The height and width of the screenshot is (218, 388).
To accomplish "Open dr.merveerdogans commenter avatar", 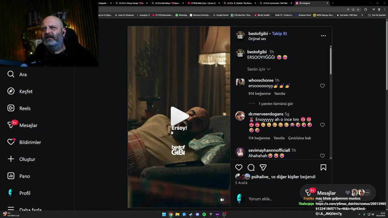I will [240, 116].
